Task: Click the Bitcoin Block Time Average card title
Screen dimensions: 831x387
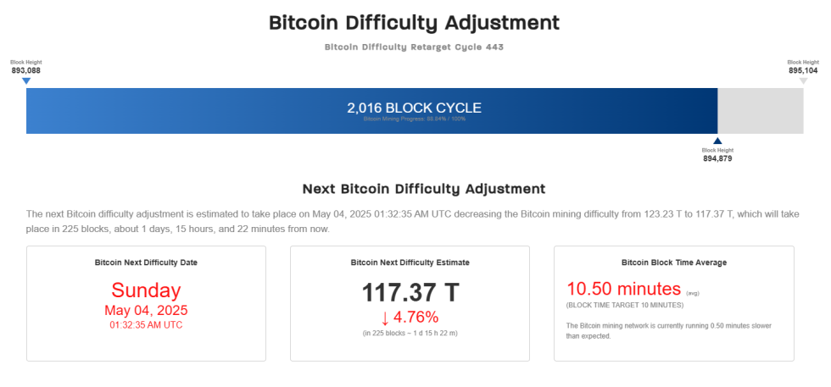Action: 674,263
